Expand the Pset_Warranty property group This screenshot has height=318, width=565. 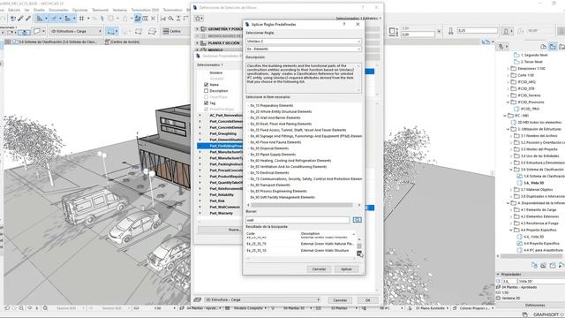point(200,213)
